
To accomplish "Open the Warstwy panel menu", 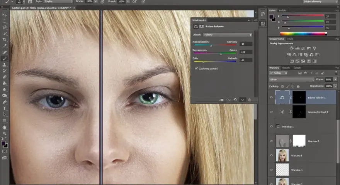I will click(337, 68).
